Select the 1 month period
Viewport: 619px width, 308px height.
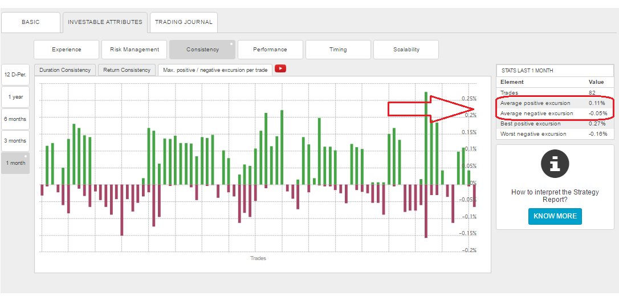(x=15, y=163)
